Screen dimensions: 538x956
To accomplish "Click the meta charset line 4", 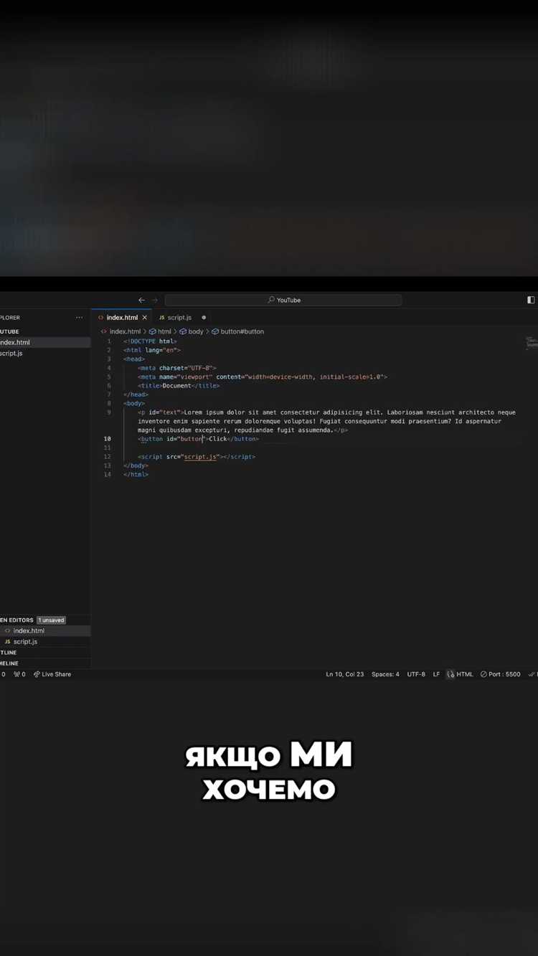I will [176, 368].
